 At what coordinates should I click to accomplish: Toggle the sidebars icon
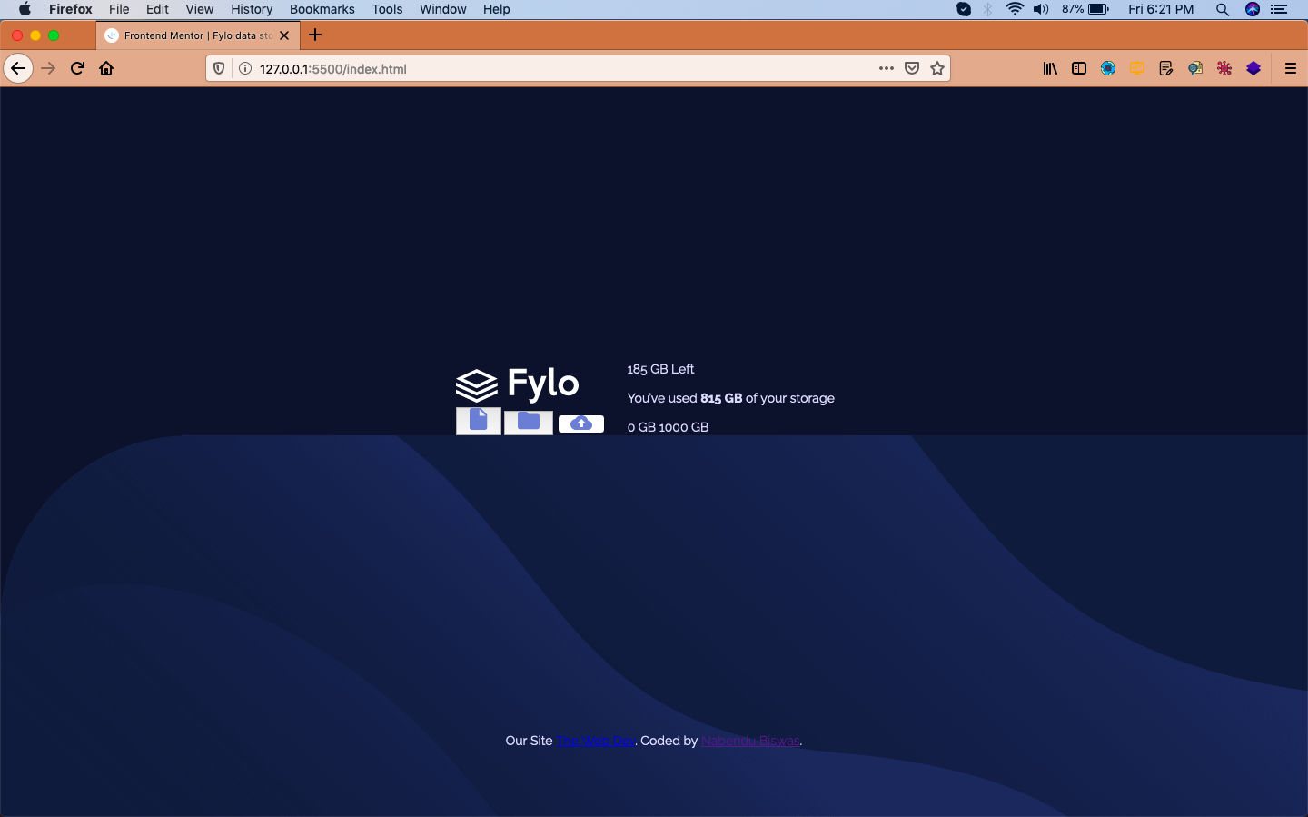pyautogui.click(x=1079, y=68)
